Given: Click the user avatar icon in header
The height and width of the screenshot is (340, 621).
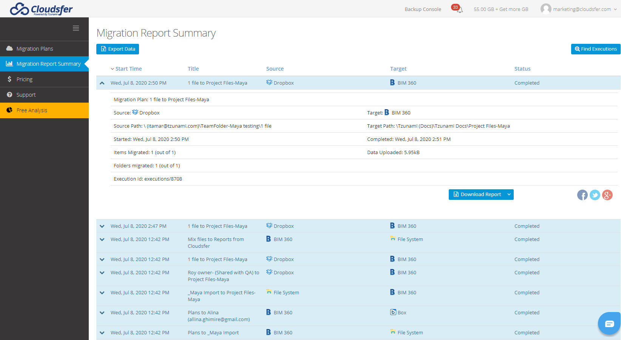Looking at the screenshot, I should click(545, 9).
